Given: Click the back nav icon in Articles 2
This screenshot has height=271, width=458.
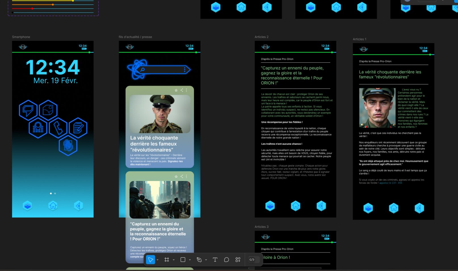Looking at the screenshot, I should pyautogui.click(x=321, y=206).
